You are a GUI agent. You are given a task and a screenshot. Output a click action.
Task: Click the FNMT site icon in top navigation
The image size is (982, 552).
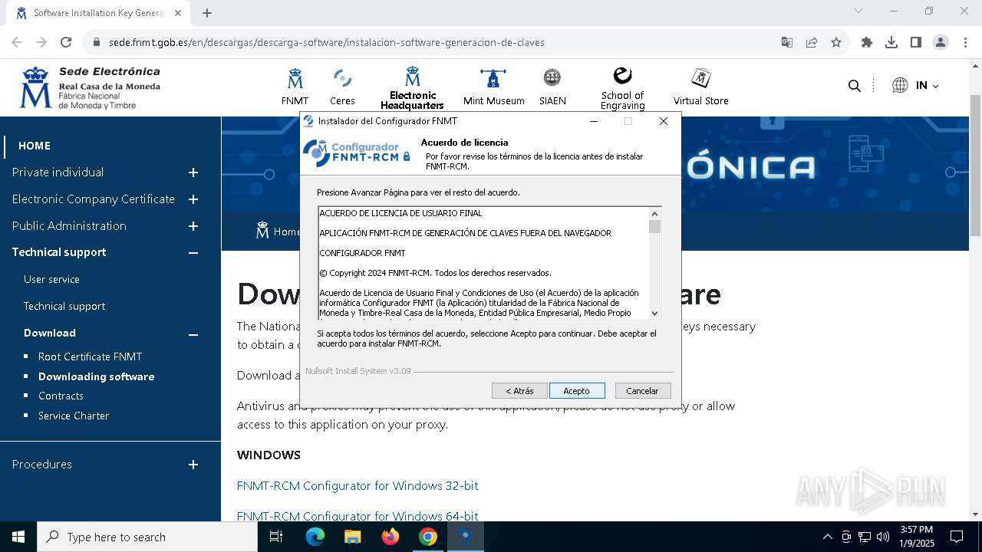295,78
